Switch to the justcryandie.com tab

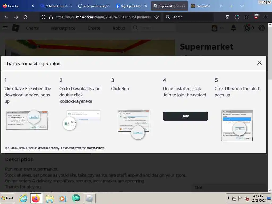94,6
